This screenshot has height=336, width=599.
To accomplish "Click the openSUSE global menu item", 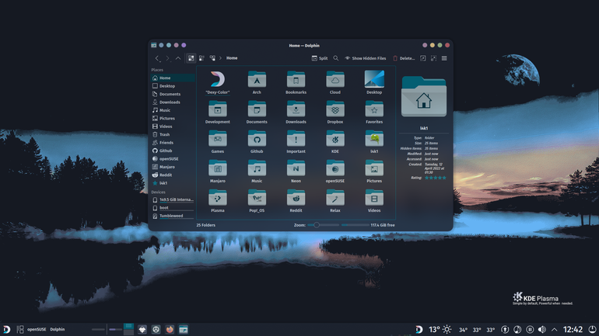I will coord(37,330).
